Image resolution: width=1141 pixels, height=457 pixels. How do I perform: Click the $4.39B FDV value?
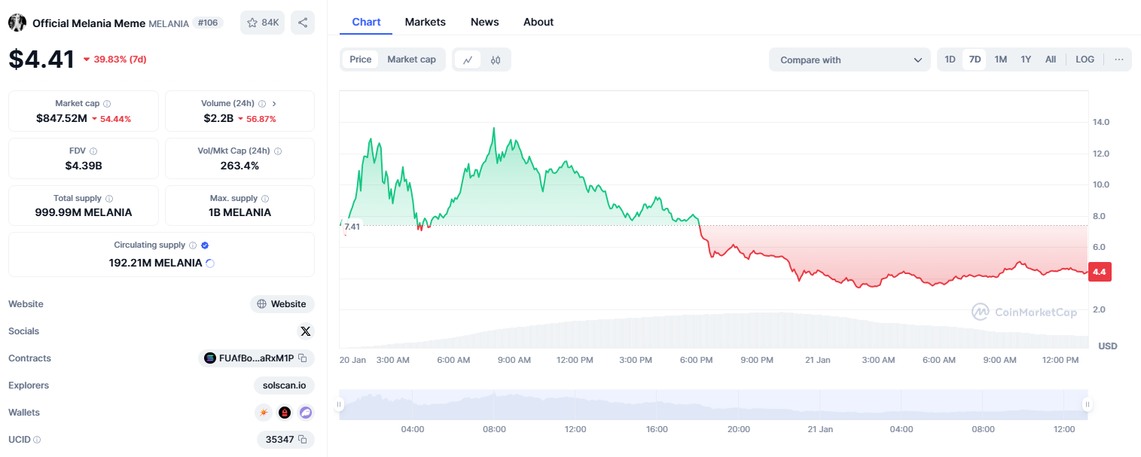(x=84, y=166)
